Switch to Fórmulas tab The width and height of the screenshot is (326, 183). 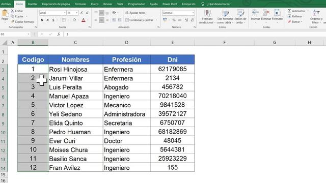[80, 4]
